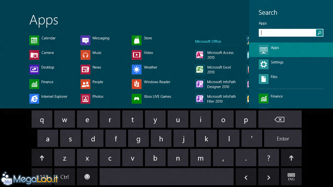Tap the p key
This screenshot has width=333, height=187.
pos(246,119)
